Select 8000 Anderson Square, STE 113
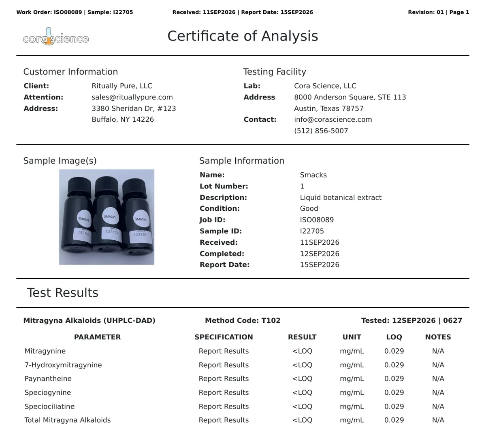The image size is (486, 430). [x=350, y=97]
